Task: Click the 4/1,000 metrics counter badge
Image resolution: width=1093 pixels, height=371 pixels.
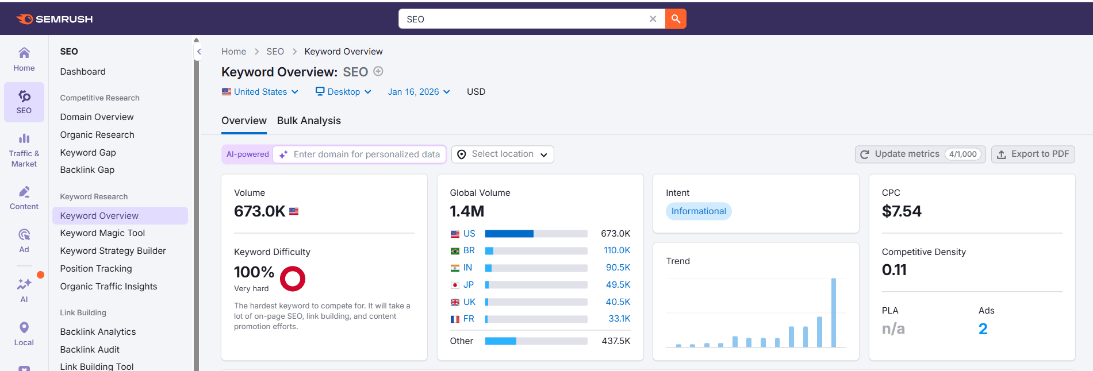Action: click(x=963, y=154)
